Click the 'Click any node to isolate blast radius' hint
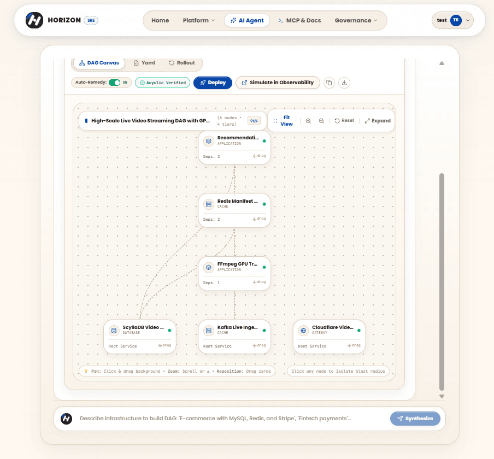Screen dimensions: 494x459 (x=338, y=372)
